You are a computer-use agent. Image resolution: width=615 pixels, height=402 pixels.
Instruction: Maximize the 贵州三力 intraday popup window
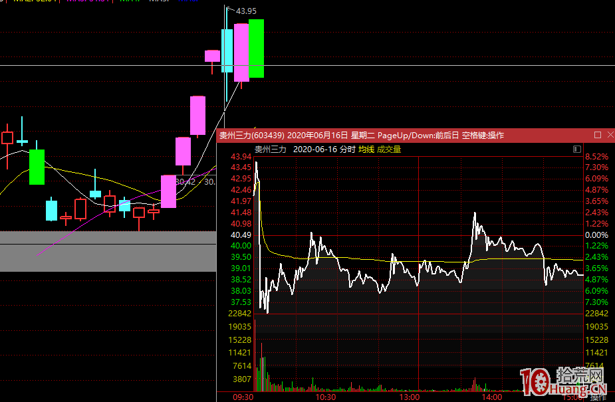[597, 135]
